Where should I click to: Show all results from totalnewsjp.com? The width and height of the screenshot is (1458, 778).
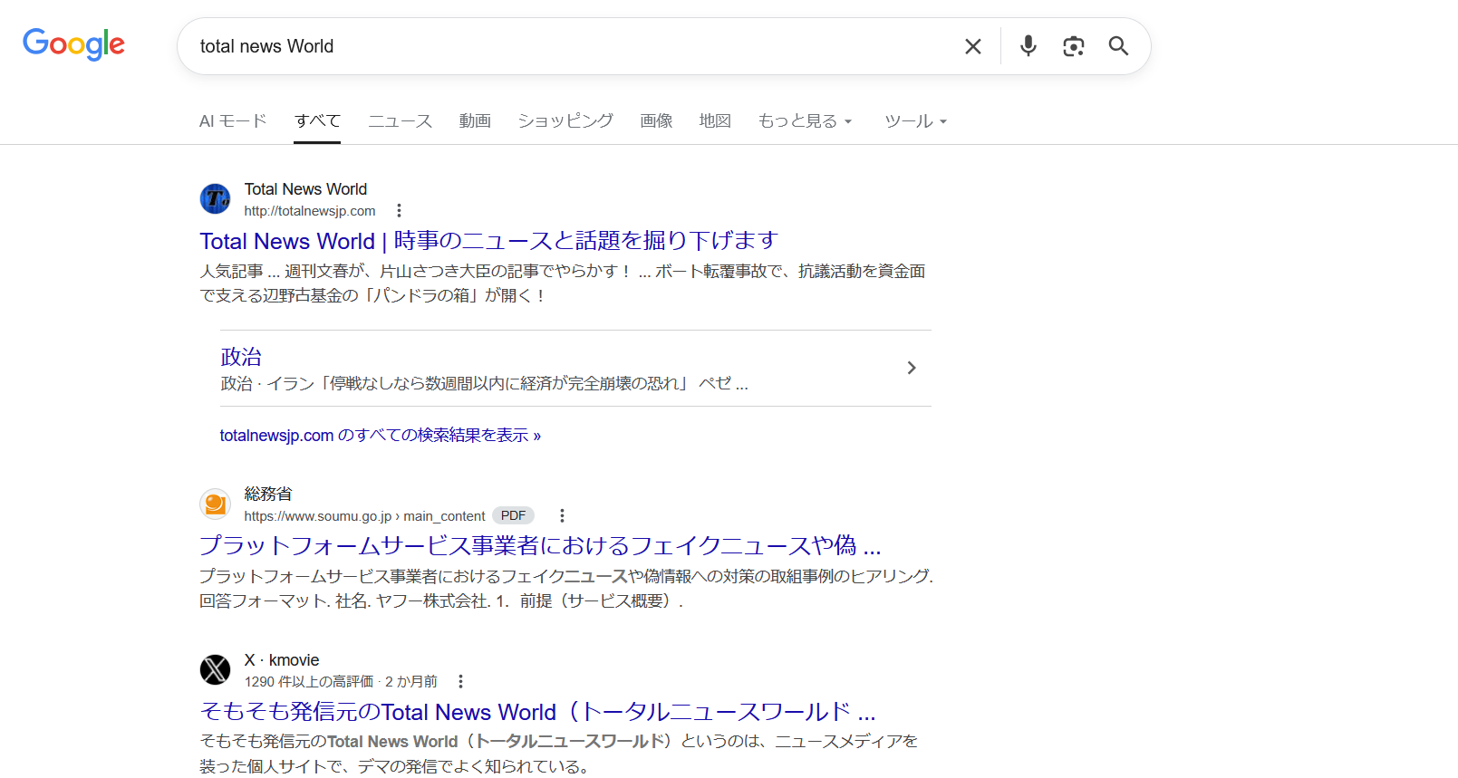point(380,436)
